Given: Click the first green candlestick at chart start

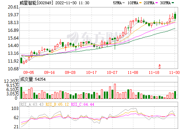Looking at the screenshot, I should [21, 60].
